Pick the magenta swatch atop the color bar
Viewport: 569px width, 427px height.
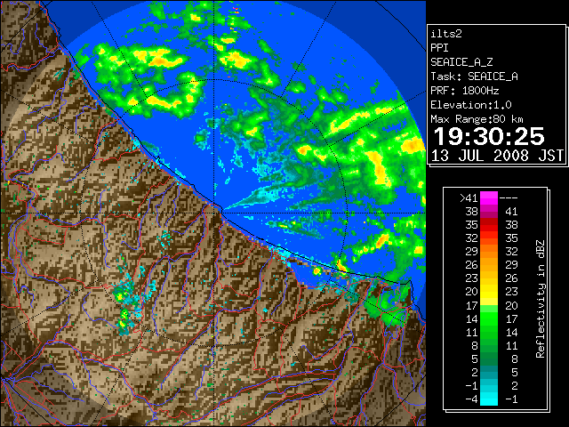coord(489,197)
